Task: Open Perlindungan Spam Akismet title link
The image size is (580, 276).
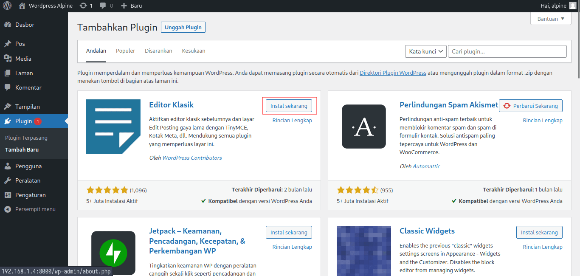Action: pyautogui.click(x=449, y=104)
